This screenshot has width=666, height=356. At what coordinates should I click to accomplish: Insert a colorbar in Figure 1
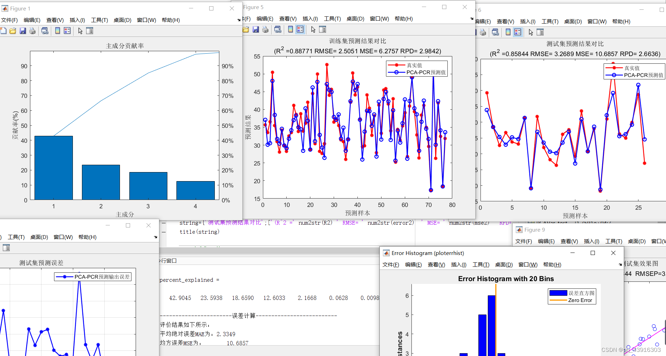(x=58, y=31)
